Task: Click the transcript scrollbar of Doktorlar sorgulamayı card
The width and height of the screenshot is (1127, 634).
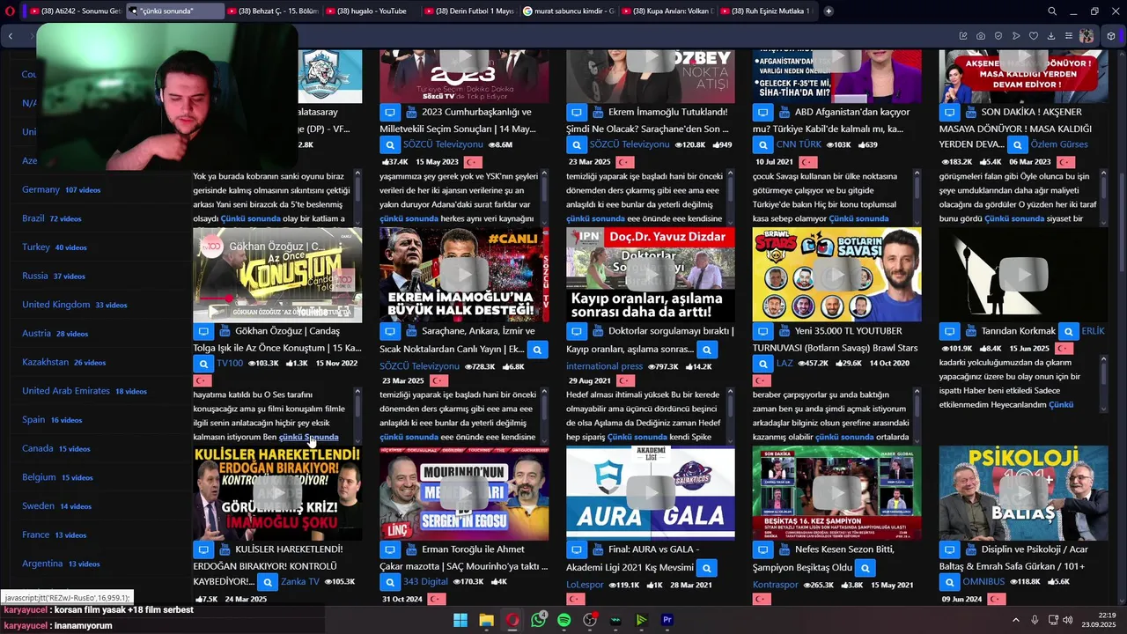Action: tap(731, 414)
